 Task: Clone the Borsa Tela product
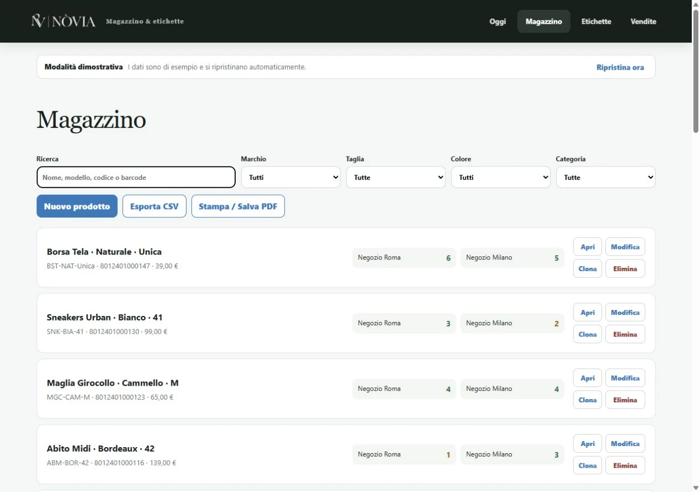(x=587, y=269)
